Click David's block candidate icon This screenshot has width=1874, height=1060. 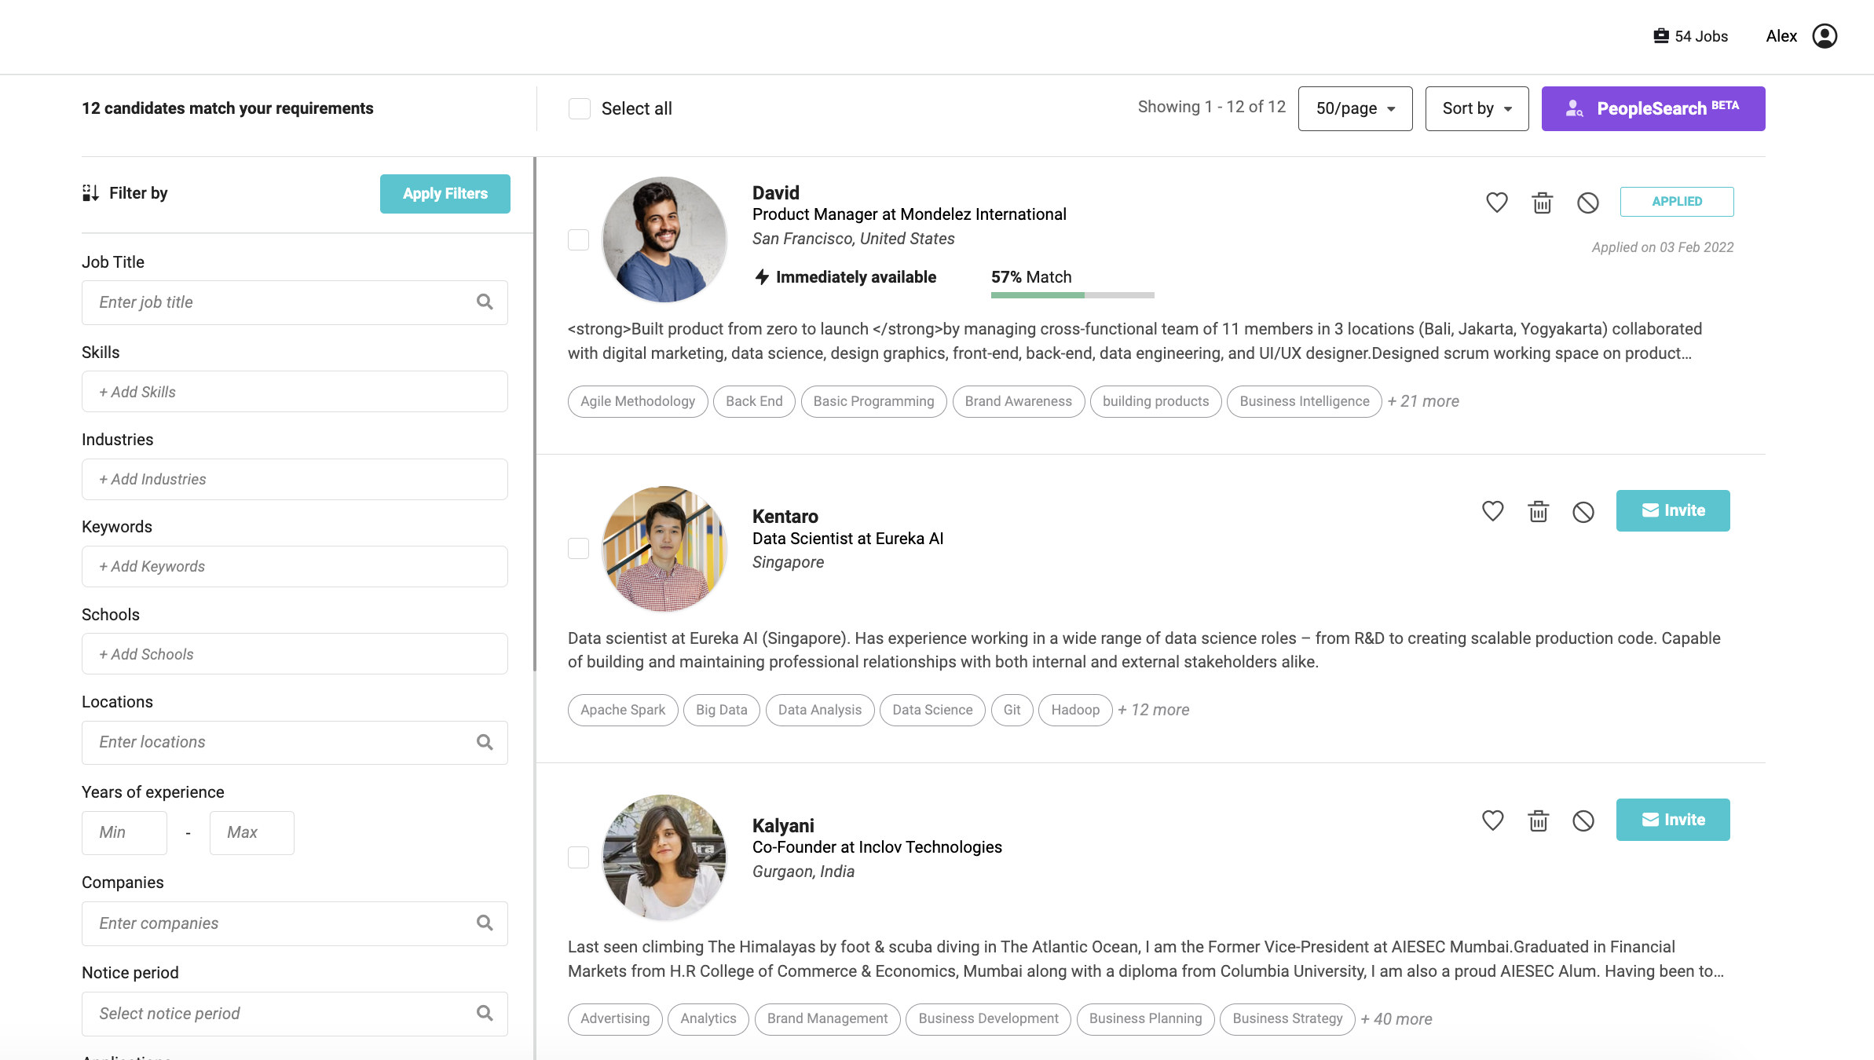[1587, 203]
